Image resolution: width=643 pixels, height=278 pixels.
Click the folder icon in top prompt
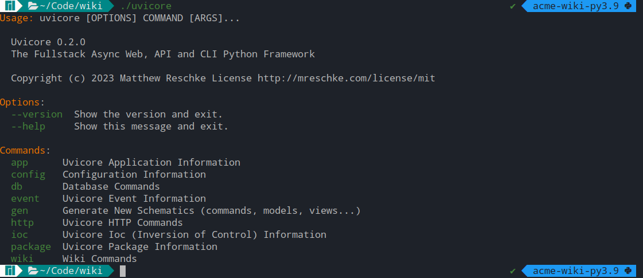click(33, 6)
